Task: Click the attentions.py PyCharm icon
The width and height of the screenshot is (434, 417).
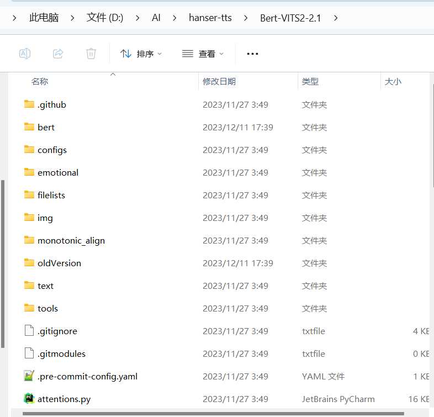Action: [x=29, y=399]
